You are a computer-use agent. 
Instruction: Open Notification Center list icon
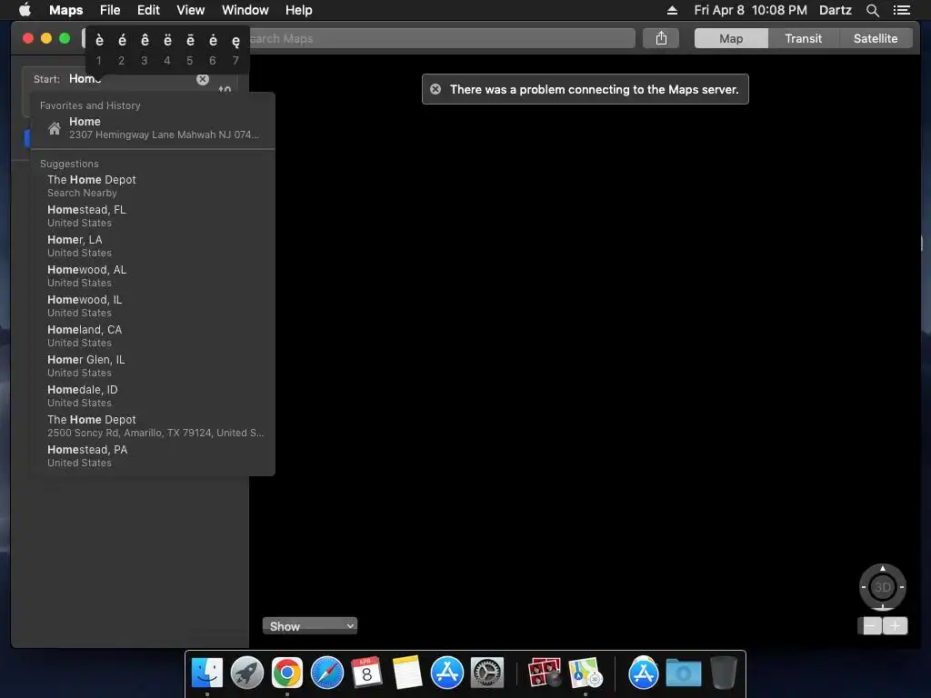[x=901, y=10]
